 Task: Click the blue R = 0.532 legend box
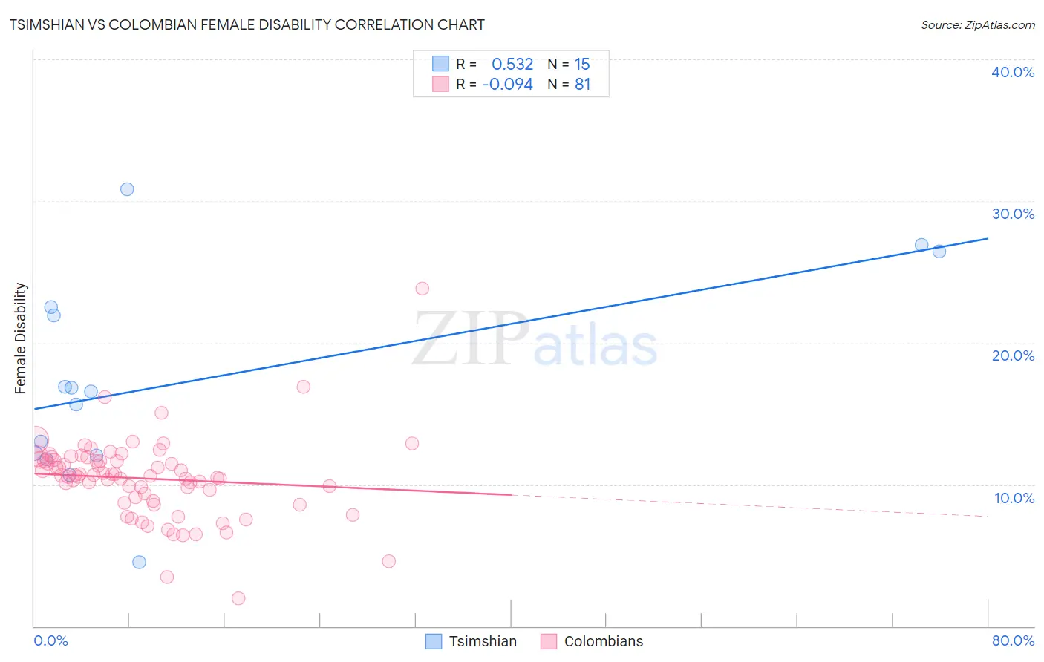(x=441, y=64)
